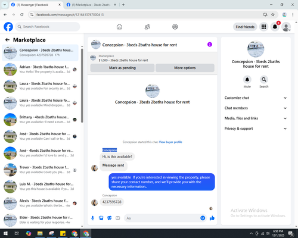Viewport: 298px width, 238px height.
Task: Click the Mark as pending button
Action: coord(122,68)
